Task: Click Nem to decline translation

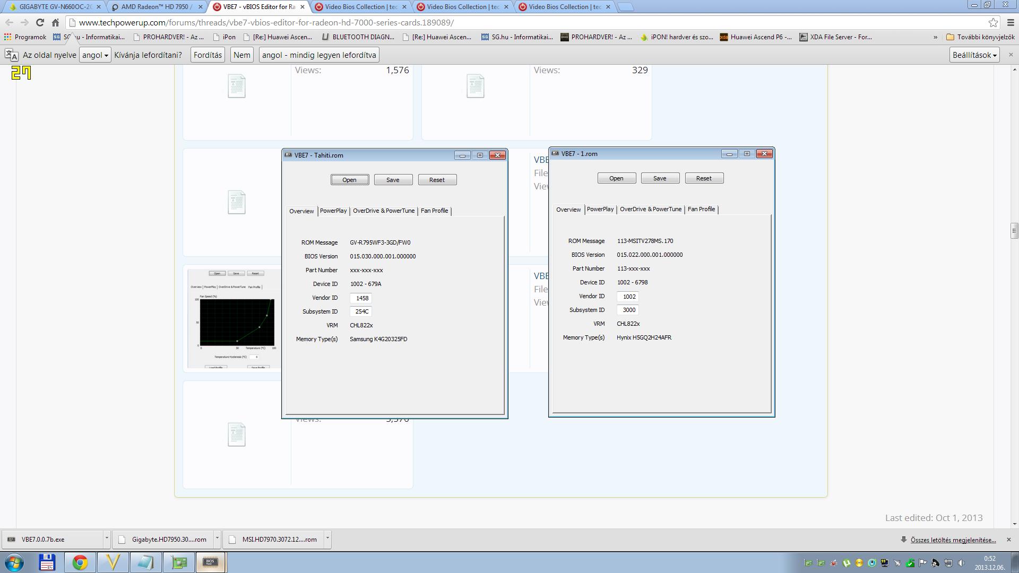Action: pyautogui.click(x=241, y=55)
